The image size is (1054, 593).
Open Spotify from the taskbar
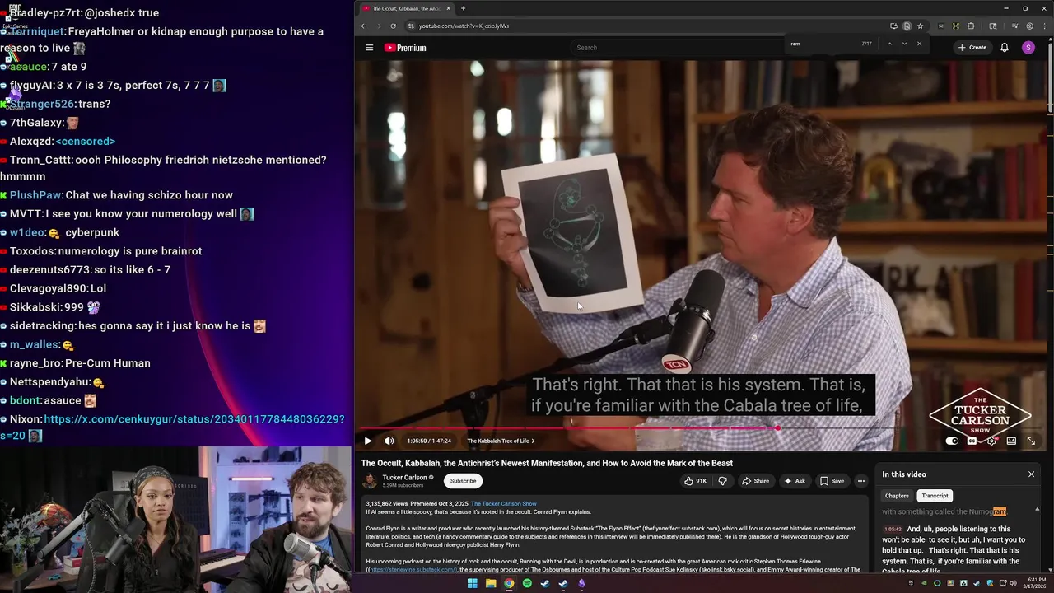point(527,583)
